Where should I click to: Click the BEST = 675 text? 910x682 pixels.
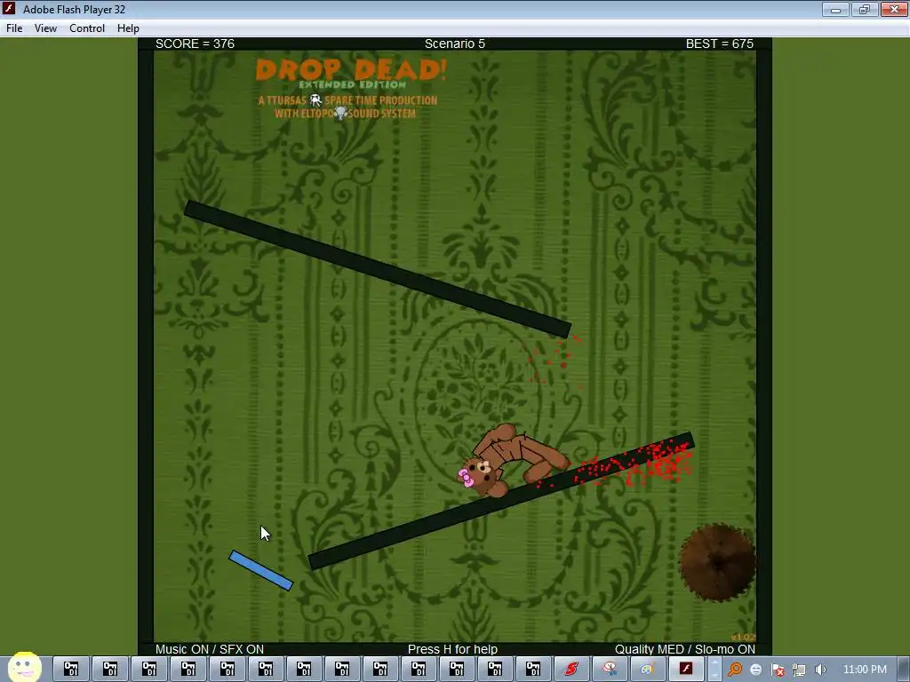[x=720, y=44]
